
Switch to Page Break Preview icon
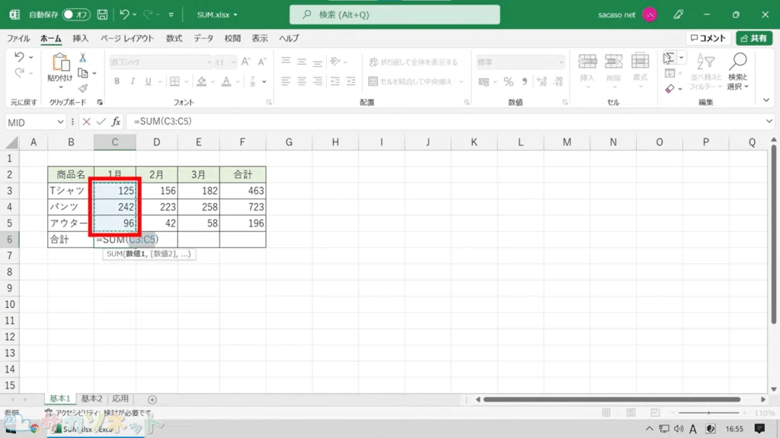tap(655, 413)
